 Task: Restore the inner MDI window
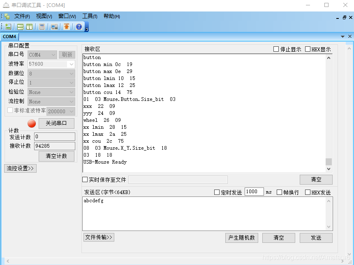(x=344, y=17)
